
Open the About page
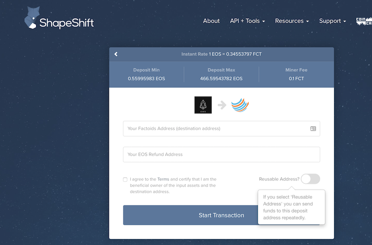coord(211,21)
